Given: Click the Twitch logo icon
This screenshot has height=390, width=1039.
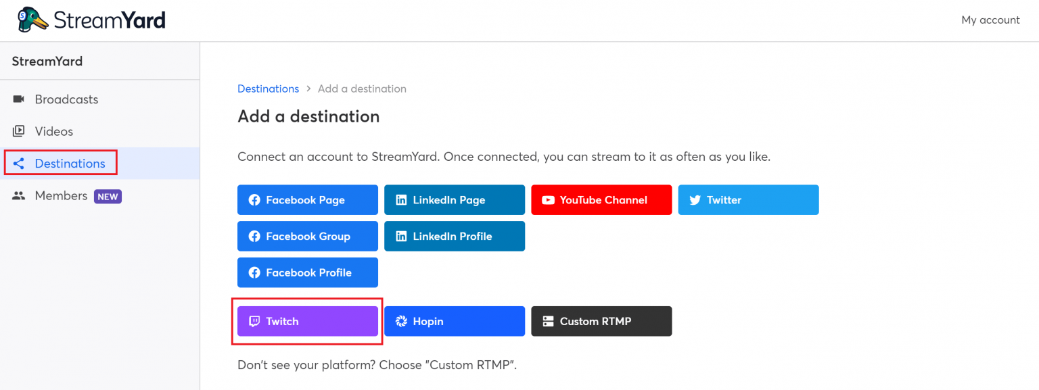Looking at the screenshot, I should [254, 321].
